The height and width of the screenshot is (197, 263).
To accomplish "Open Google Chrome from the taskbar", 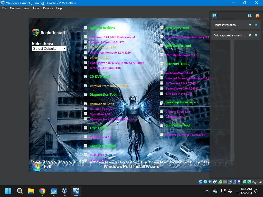I will click(x=42, y=191).
